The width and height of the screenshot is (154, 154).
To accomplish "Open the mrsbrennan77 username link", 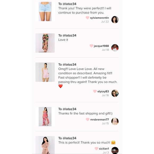I will 100,119.
